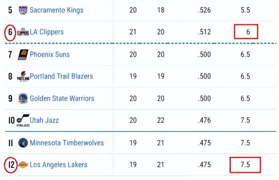Click the Phoenix Suns team logo

pos(23,54)
